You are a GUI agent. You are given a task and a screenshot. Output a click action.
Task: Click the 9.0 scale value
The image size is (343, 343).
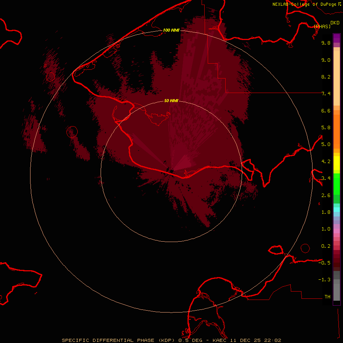click(x=326, y=60)
